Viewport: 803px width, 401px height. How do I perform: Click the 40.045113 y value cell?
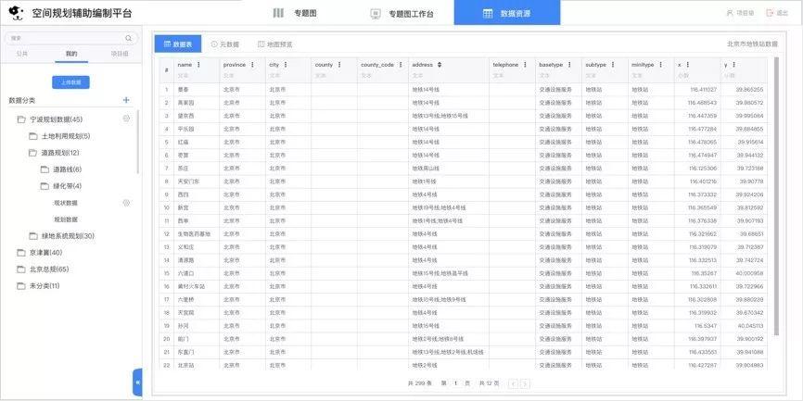point(745,326)
